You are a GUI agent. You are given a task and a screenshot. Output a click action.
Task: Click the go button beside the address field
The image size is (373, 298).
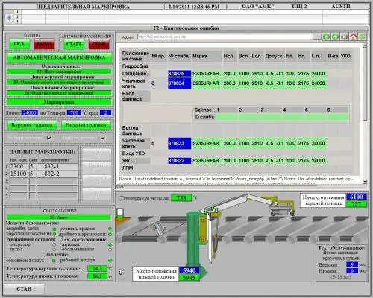pyautogui.click(x=317, y=37)
